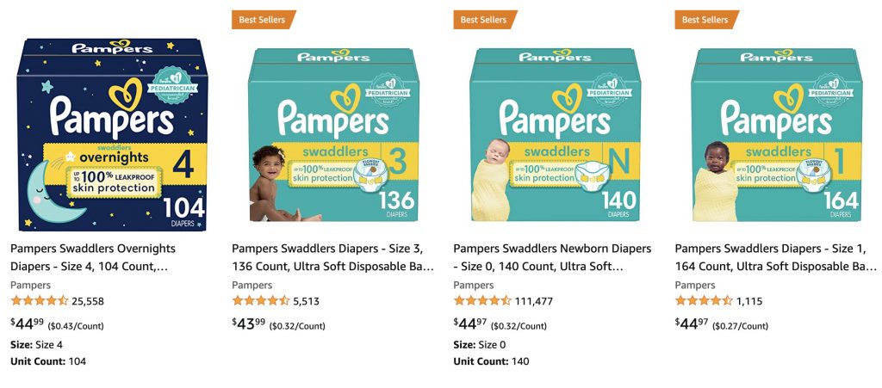
Task: View the 5,513 ratings for Size 3 diapers
Action: coord(307,301)
